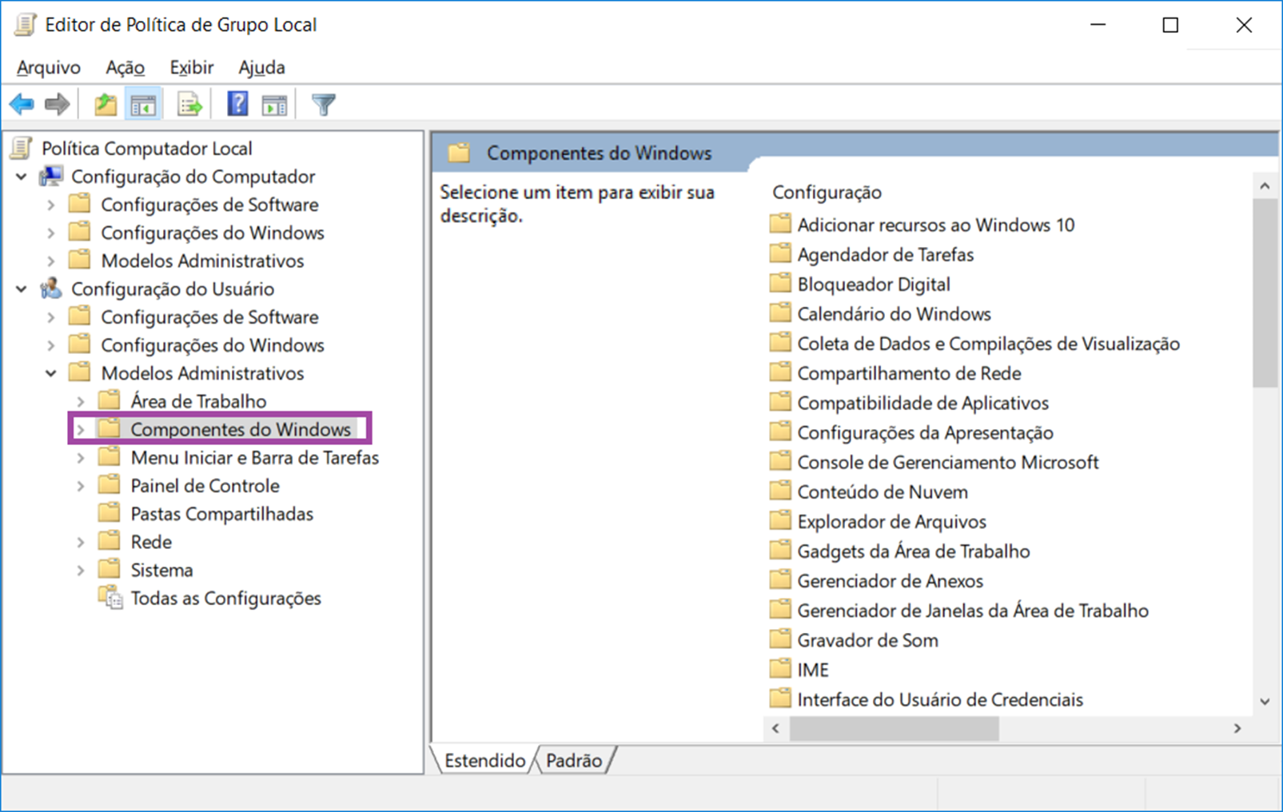Toggle the Show/Hide action pane icon
The height and width of the screenshot is (812, 1283).
[274, 104]
